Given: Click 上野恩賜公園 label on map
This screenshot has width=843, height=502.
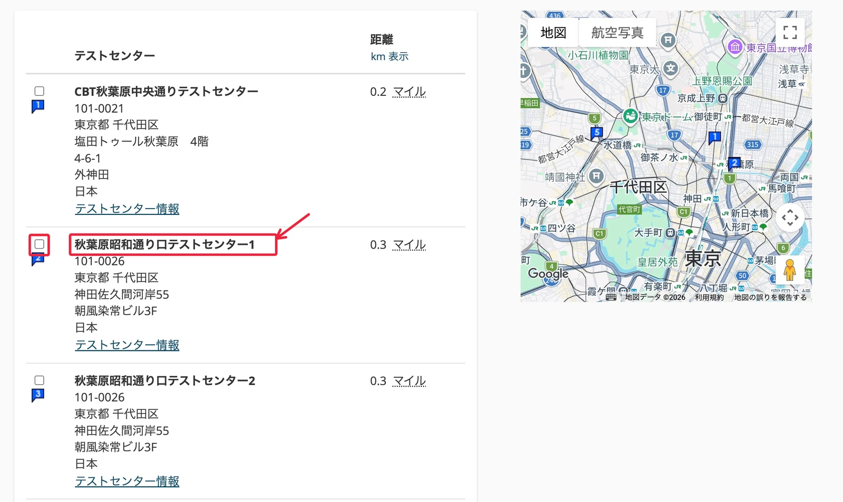Looking at the screenshot, I should [722, 81].
